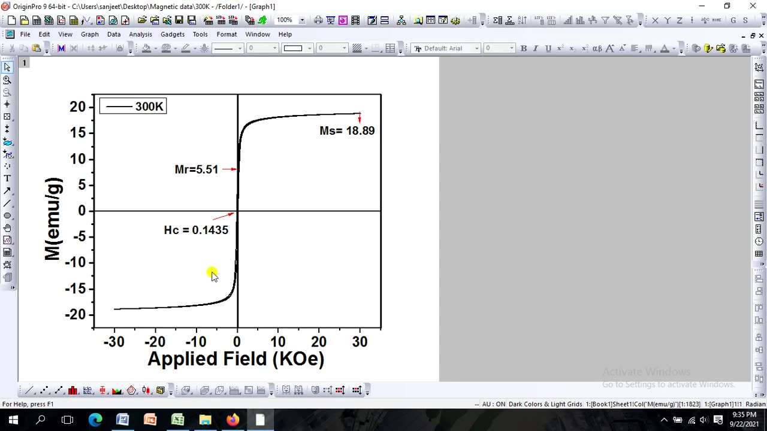This screenshot has width=767, height=431.
Task: Click the red M Mask icon
Action: tap(61, 48)
